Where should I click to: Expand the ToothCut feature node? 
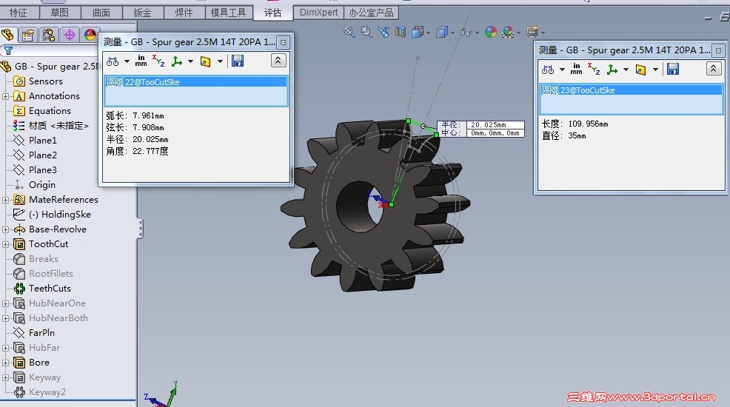(6, 244)
